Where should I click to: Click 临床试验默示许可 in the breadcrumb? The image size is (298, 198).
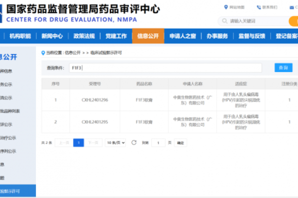(106, 52)
